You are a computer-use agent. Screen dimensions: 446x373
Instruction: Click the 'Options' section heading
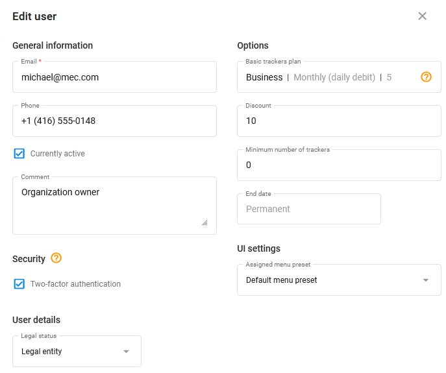pyautogui.click(x=253, y=45)
